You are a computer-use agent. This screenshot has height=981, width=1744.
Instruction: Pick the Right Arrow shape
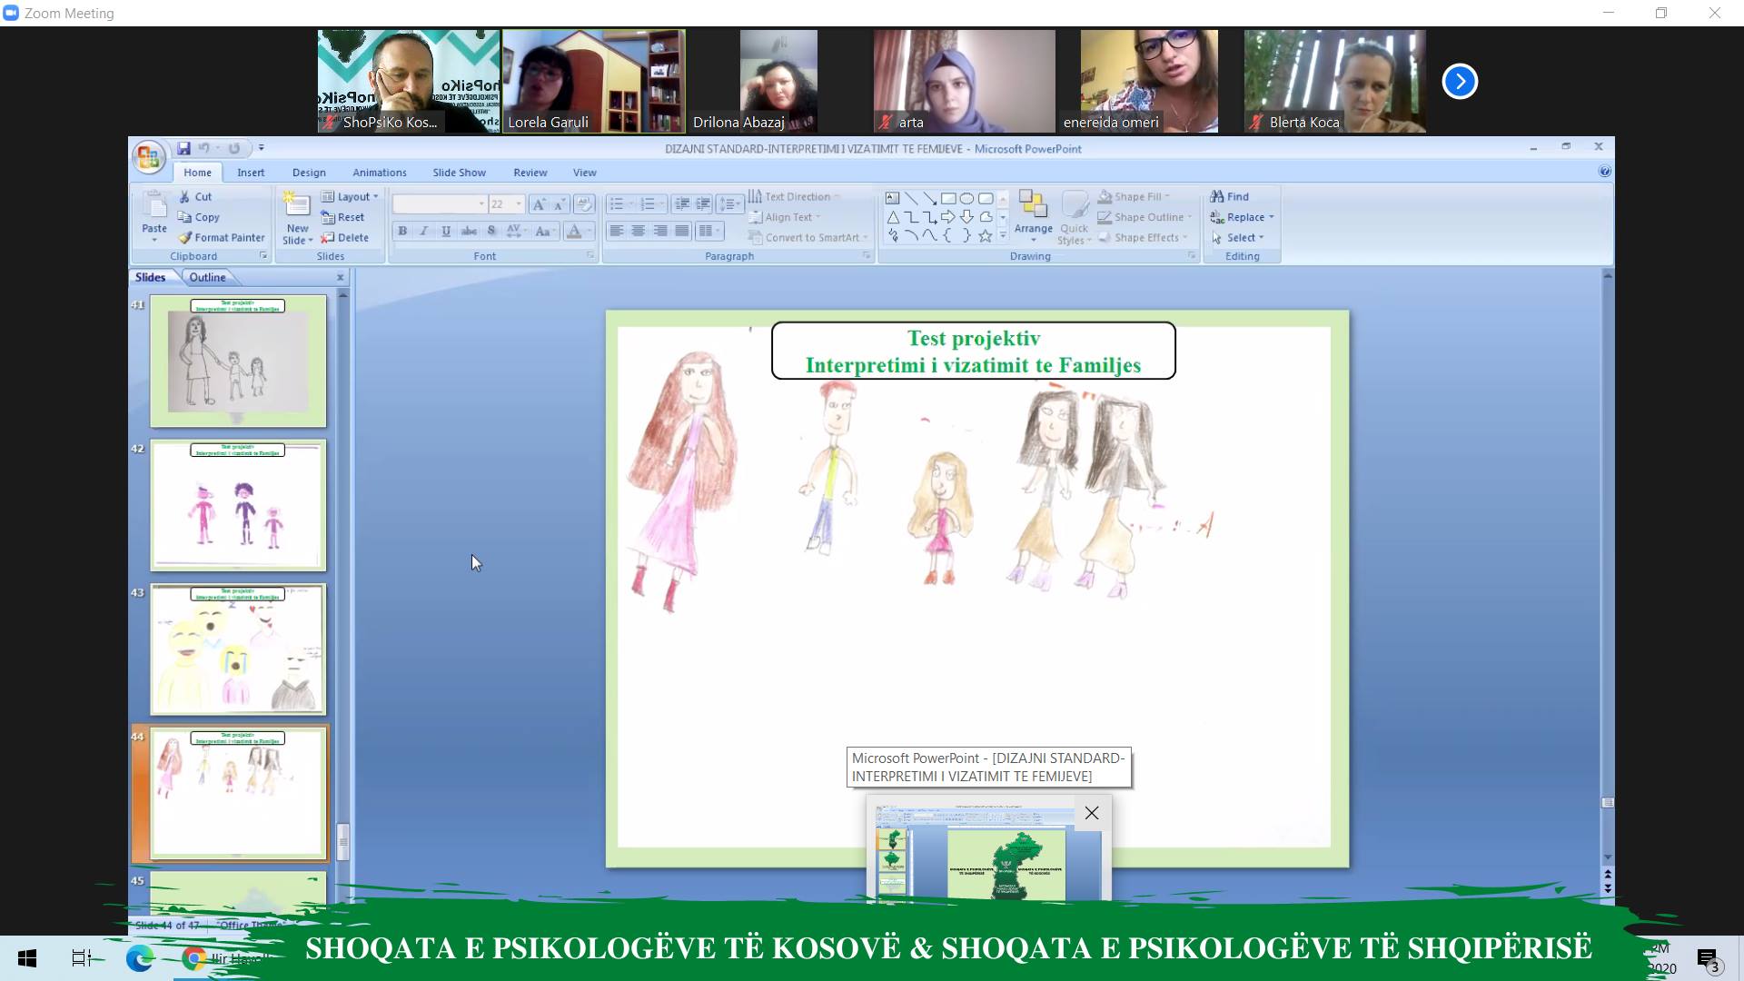click(x=948, y=216)
